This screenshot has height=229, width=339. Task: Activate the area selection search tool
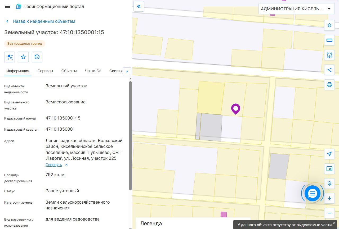point(329,55)
